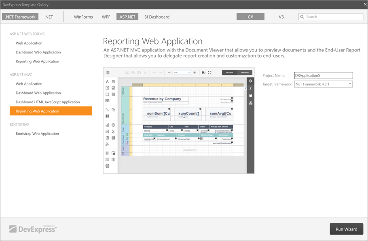Click the Project Name input field
Screen dimensions: 368x241
(324, 75)
